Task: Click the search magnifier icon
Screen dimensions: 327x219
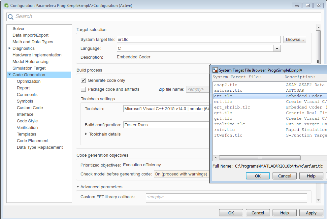Action: pos(11,17)
